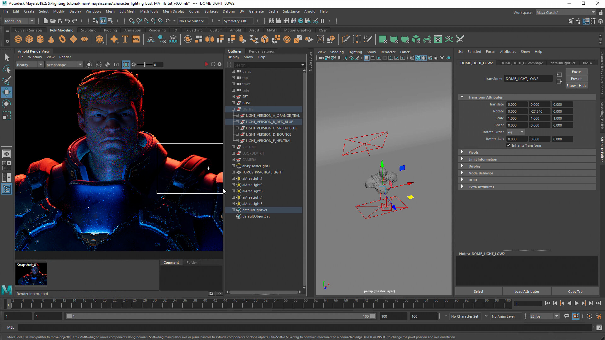Image resolution: width=605 pixels, height=340 pixels.
Task: Open Rotate Order xyz dropdown
Action: (516, 132)
